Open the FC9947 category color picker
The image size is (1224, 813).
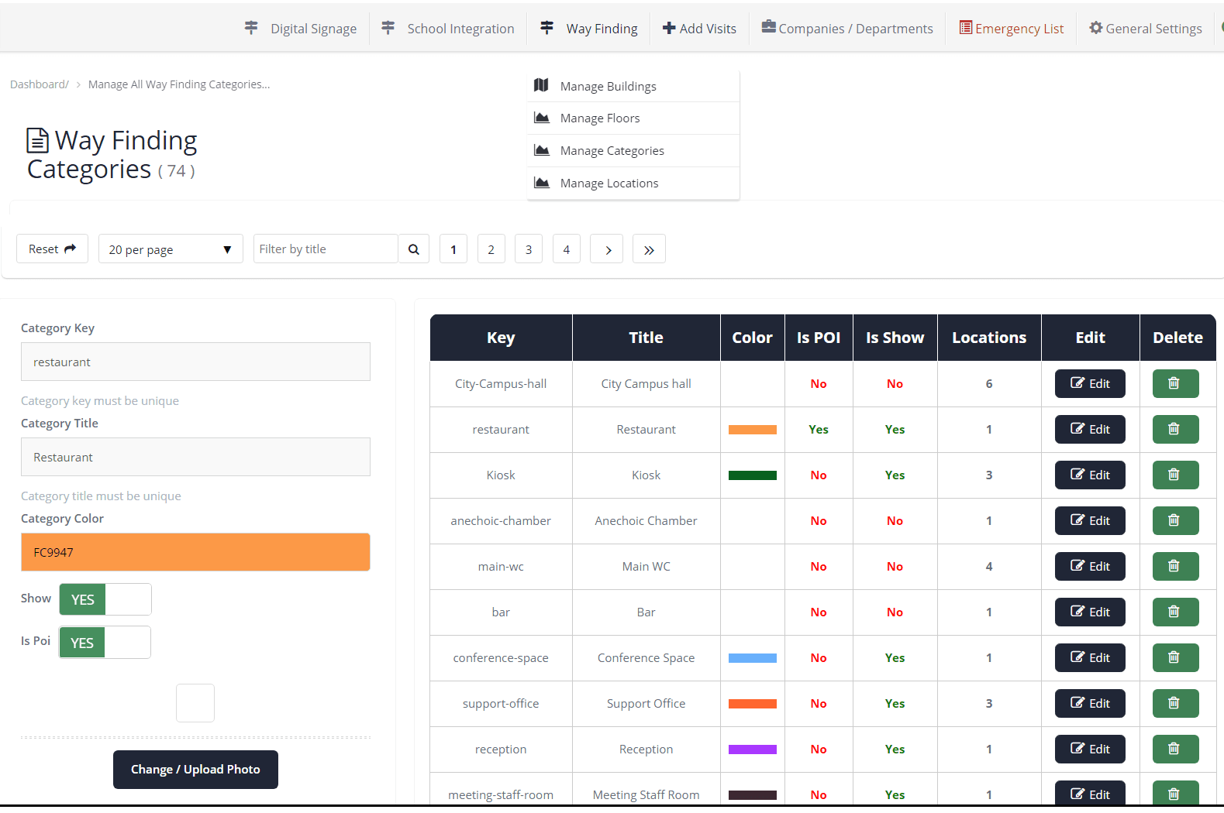click(195, 552)
